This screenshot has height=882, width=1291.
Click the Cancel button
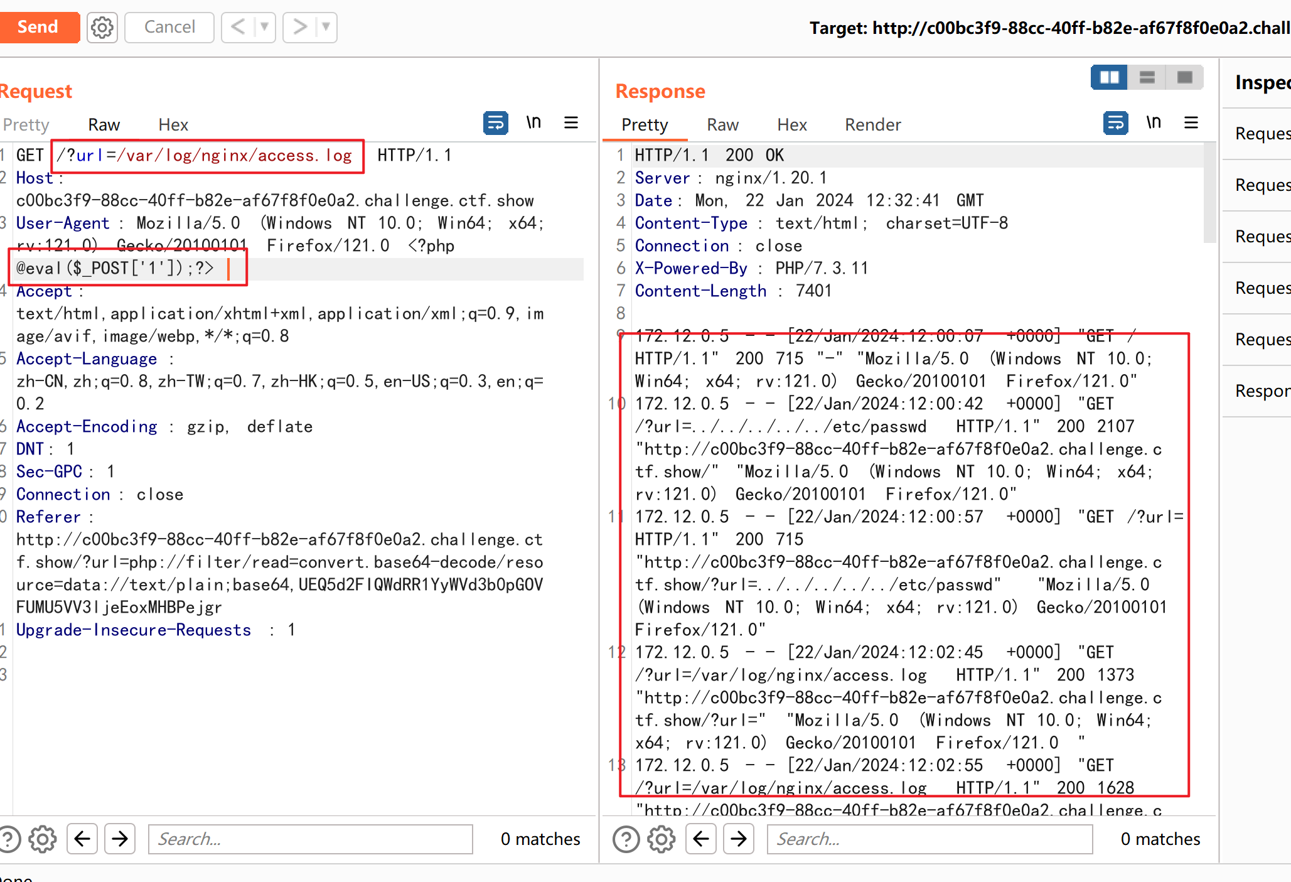tap(169, 27)
